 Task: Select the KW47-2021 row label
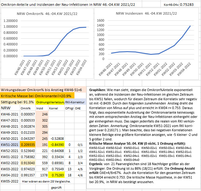pyautogui.click(x=10, y=120)
